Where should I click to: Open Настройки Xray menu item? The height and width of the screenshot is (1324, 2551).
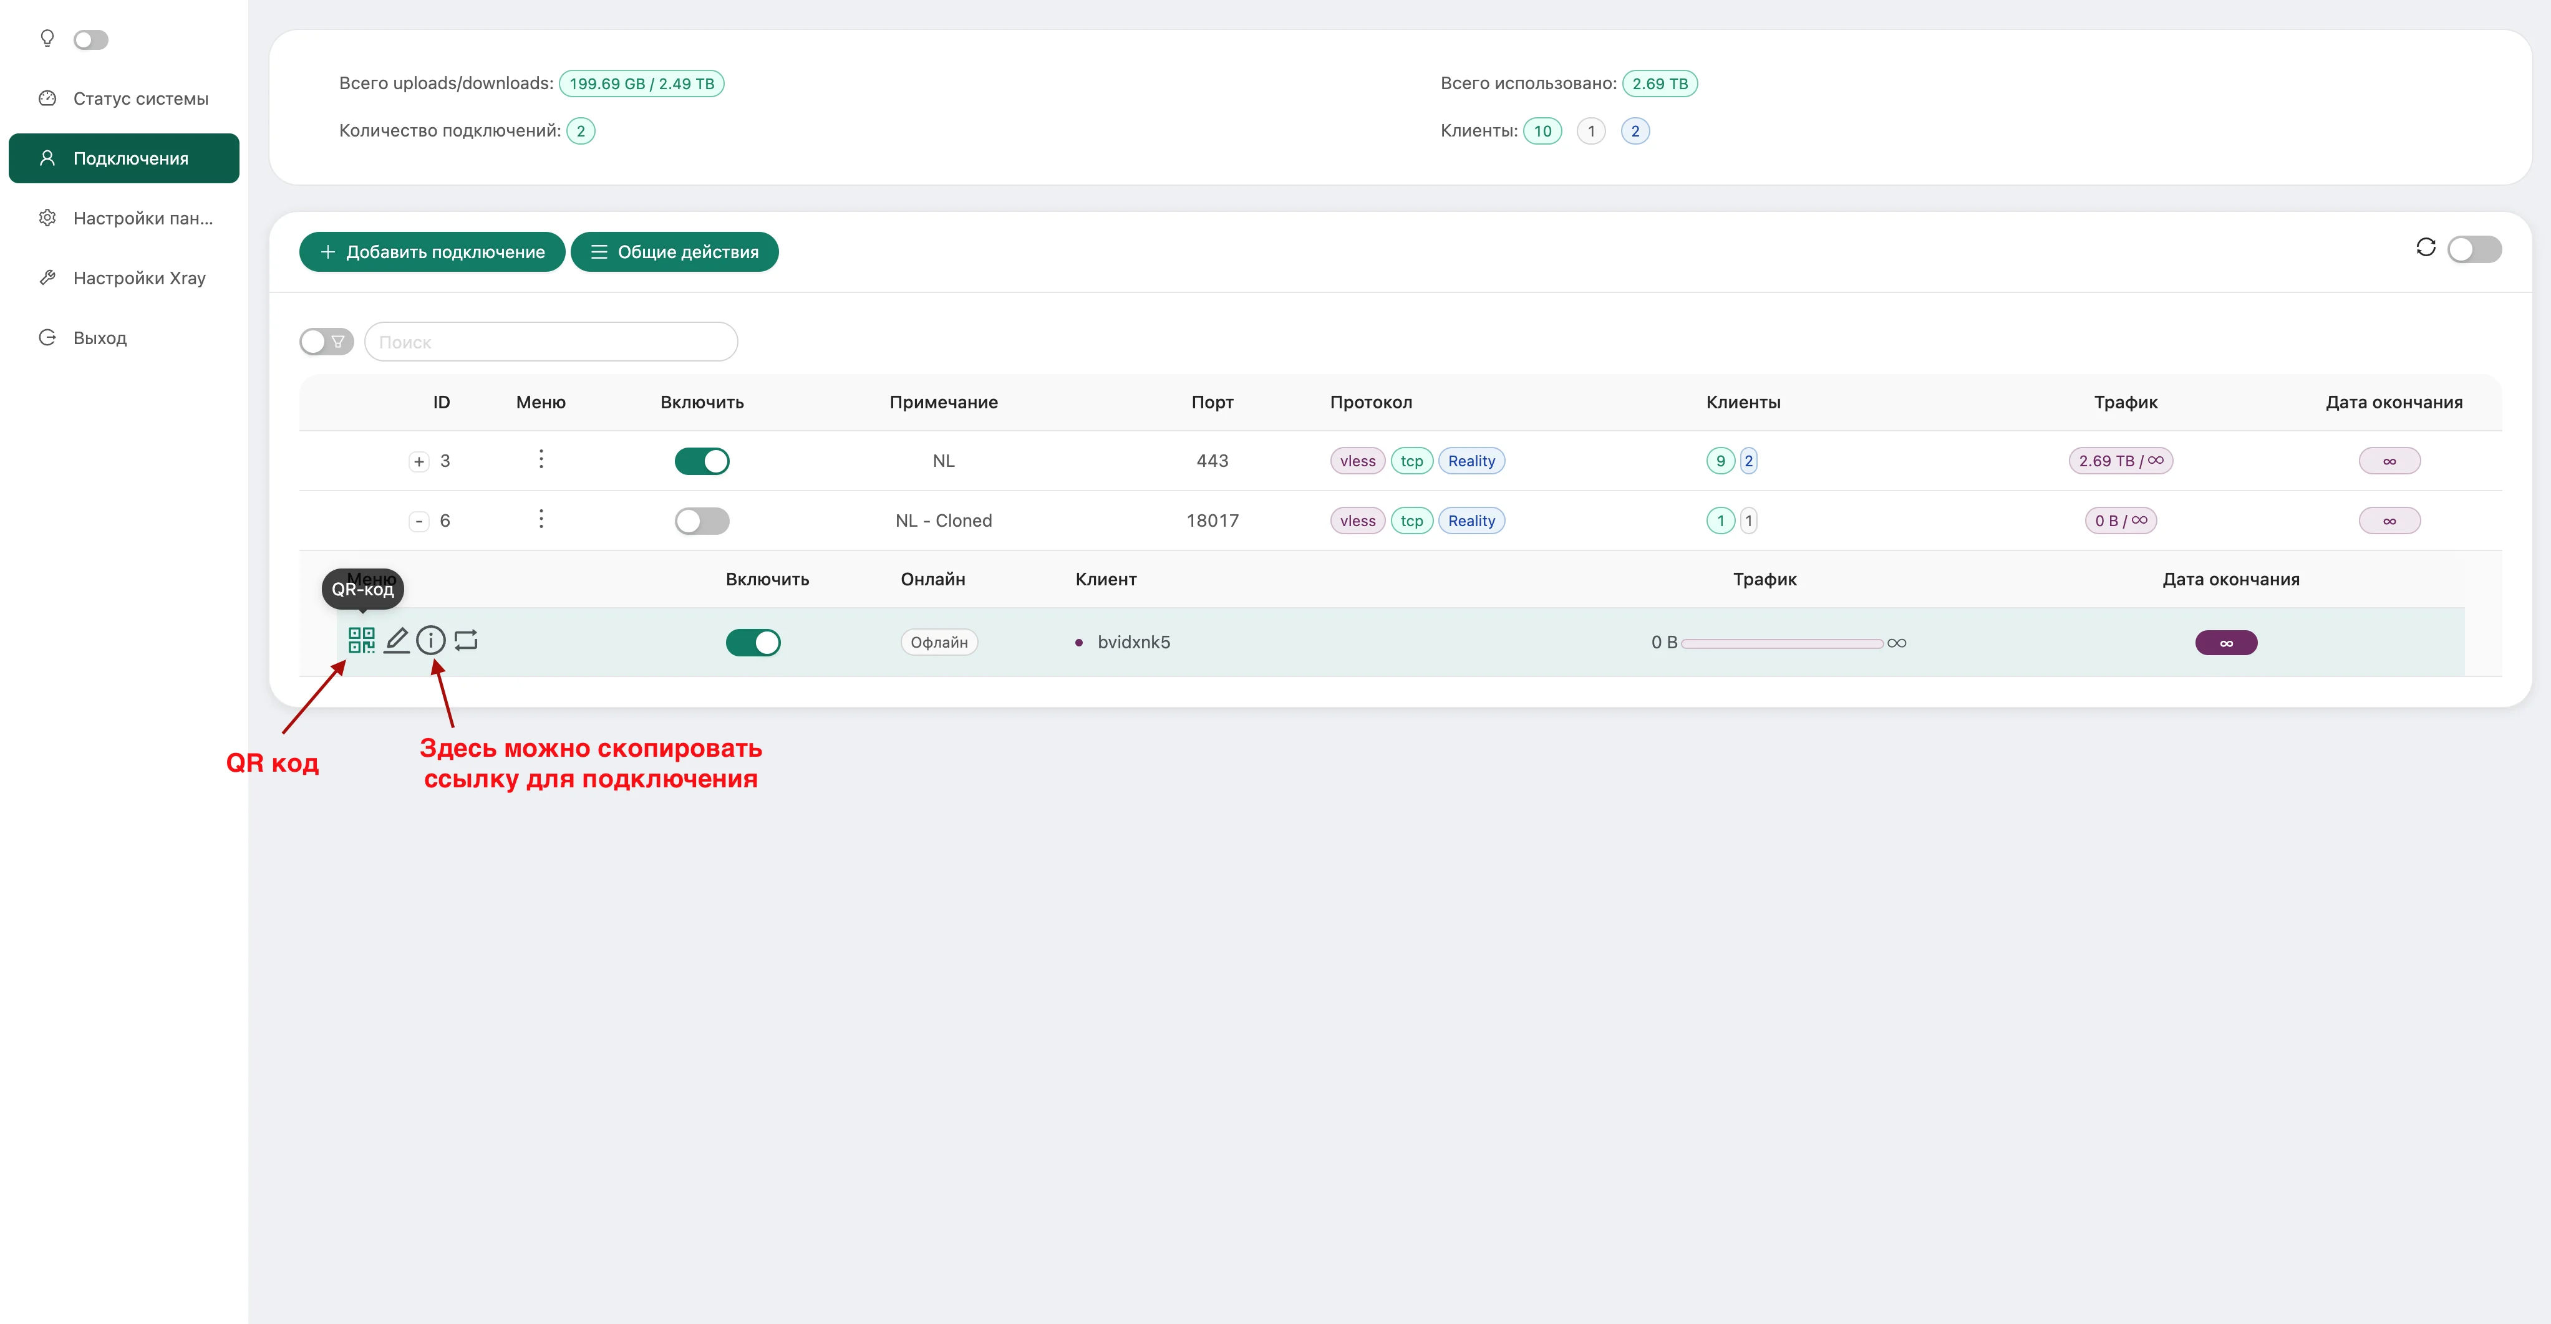point(138,278)
